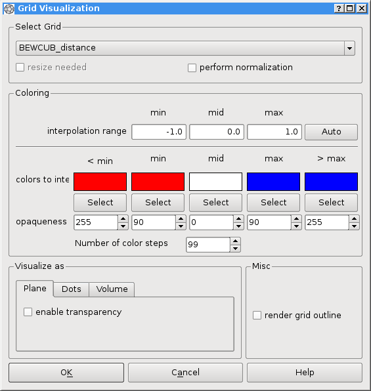Switch to the Volume tab
The width and height of the screenshot is (371, 391).
112,289
